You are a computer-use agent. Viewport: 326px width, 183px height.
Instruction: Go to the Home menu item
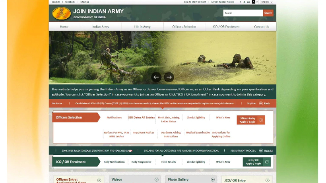(64, 27)
